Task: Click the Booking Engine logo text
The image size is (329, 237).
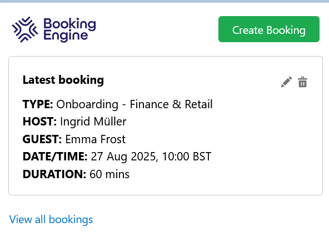Action: pyautogui.click(x=69, y=29)
